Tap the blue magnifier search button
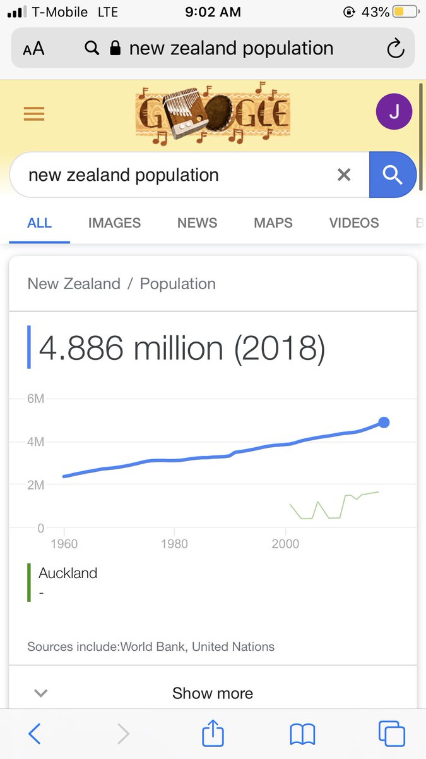The width and height of the screenshot is (426, 759). coord(393,175)
